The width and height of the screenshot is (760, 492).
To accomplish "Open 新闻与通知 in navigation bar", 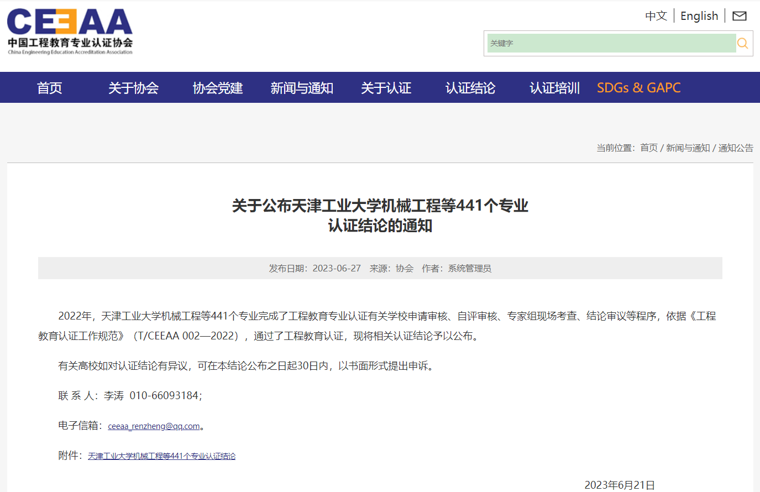I will pyautogui.click(x=302, y=88).
